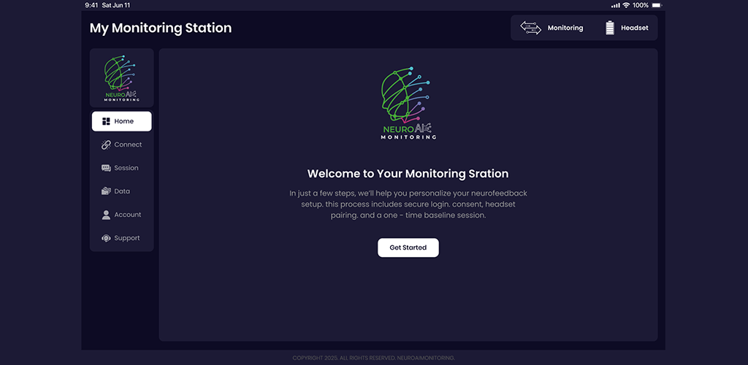Open the Support headset agent icon
Viewport: 748px width, 365px height.
click(x=106, y=238)
